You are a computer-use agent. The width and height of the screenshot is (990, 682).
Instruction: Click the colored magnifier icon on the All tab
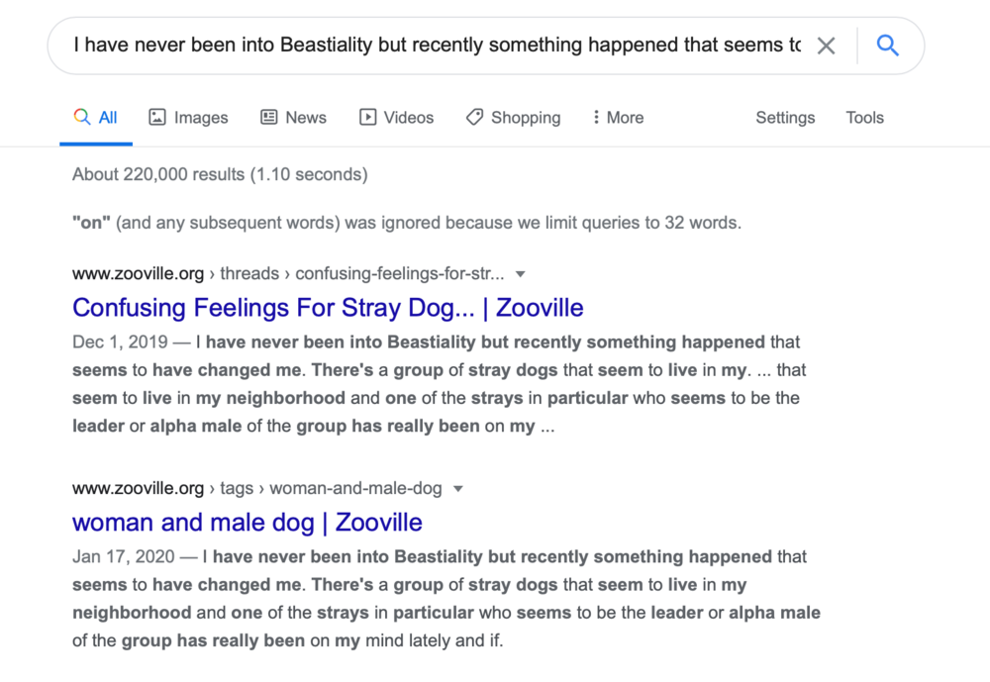(82, 117)
